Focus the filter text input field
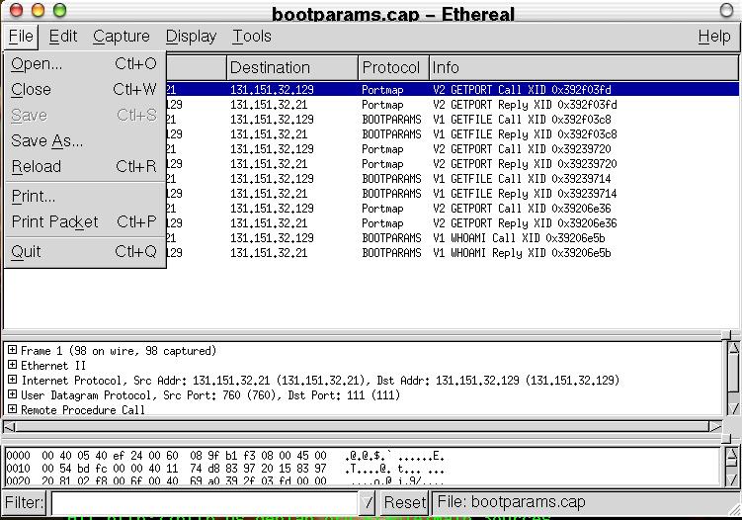Screen dimensions: 742x520 [205, 502]
